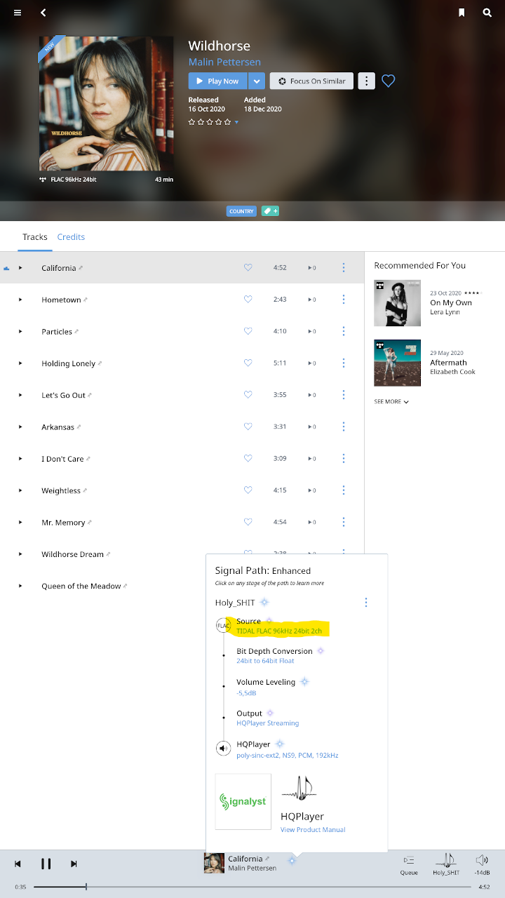Go back using the back arrow

click(x=43, y=13)
